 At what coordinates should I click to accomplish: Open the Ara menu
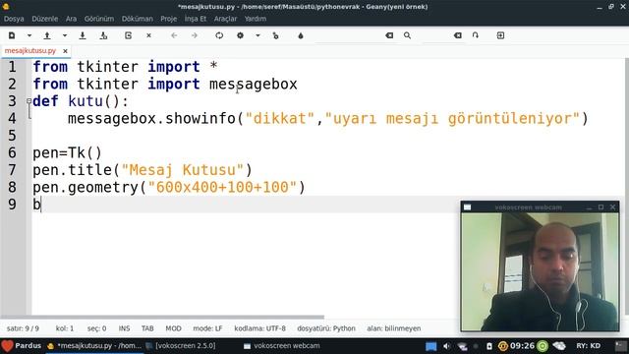click(71, 19)
